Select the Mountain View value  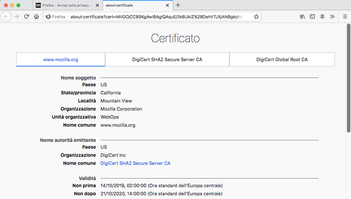pos(116,101)
